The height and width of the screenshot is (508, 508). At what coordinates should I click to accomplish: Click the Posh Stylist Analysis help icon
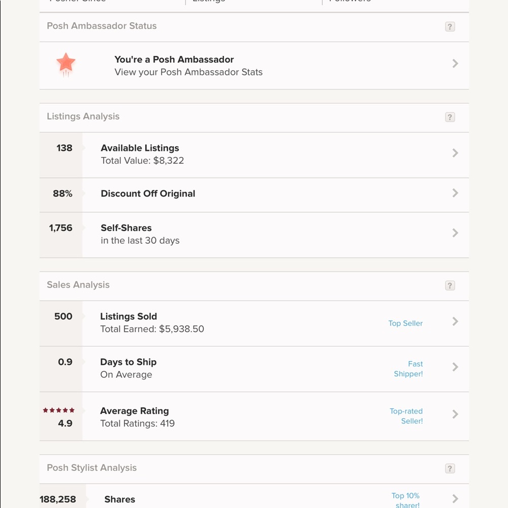(450, 469)
